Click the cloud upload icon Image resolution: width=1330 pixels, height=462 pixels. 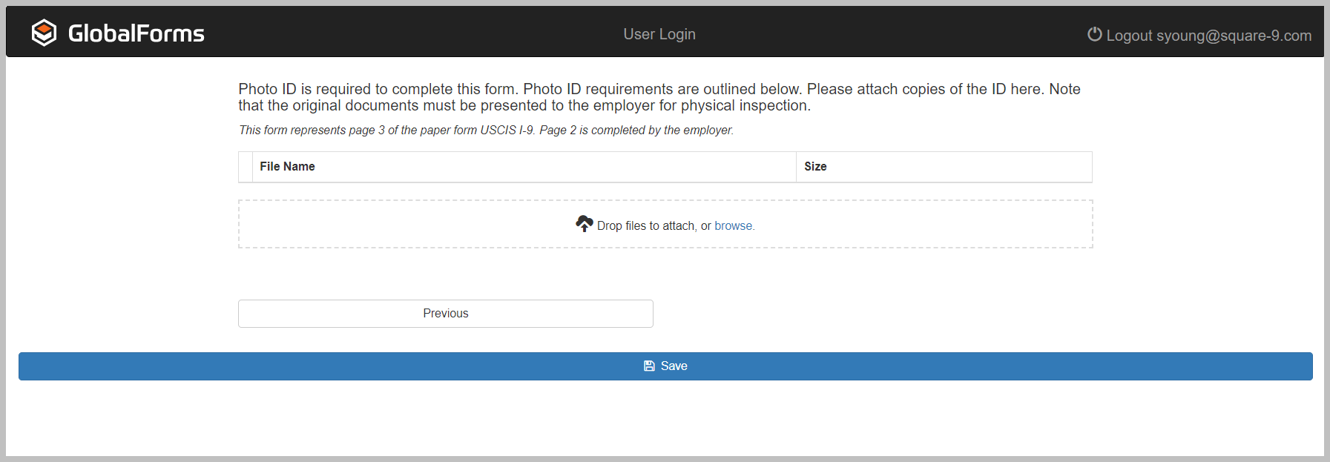(585, 223)
